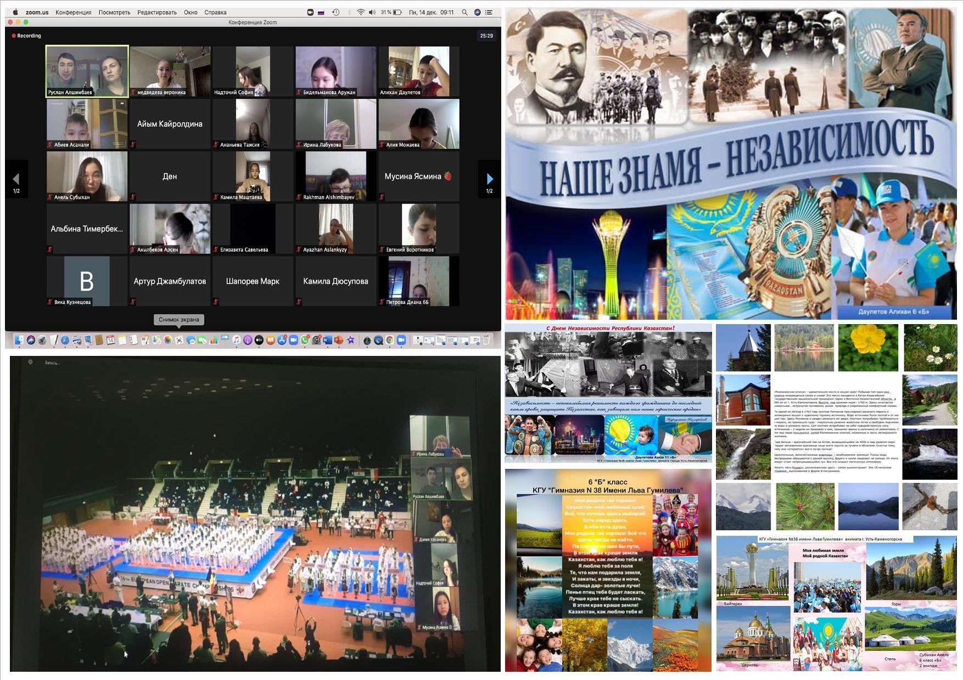Screen dimensions: 963x680
Task: Open the Справка menu
Action: [215, 12]
